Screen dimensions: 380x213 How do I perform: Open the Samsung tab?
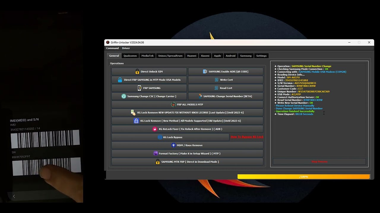pyautogui.click(x=246, y=56)
